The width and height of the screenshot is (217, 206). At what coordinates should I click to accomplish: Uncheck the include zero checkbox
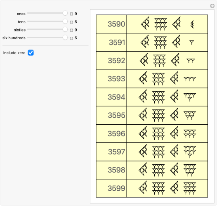(31, 53)
